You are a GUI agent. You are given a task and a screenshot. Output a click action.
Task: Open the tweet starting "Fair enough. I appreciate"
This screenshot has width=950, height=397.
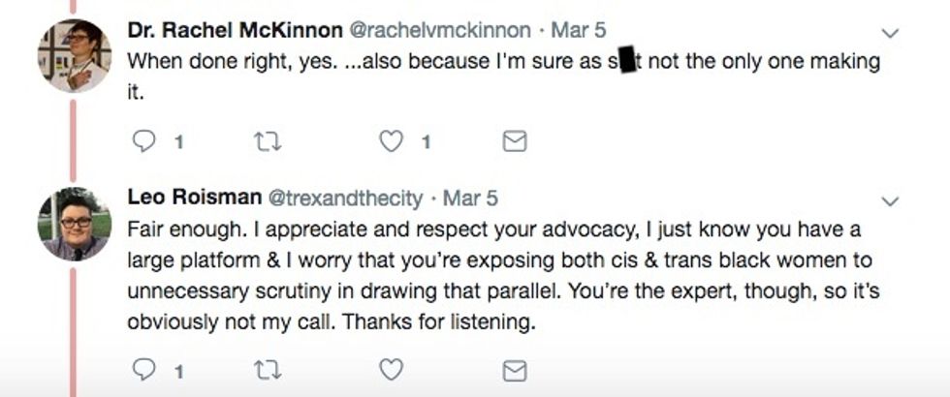tap(485, 276)
